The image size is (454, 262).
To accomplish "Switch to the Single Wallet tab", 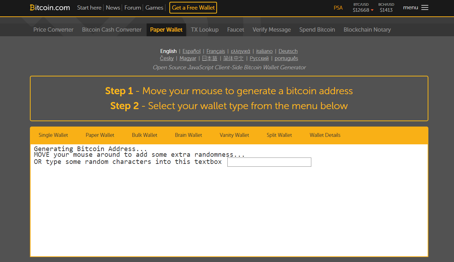I will click(x=53, y=135).
